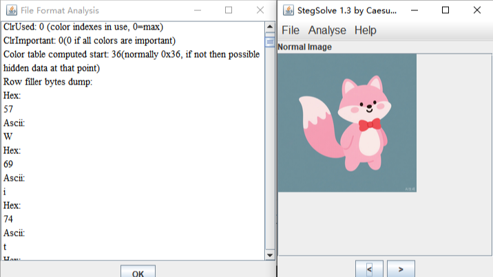Click the 'Color table computed start: 36' line

tap(132, 54)
